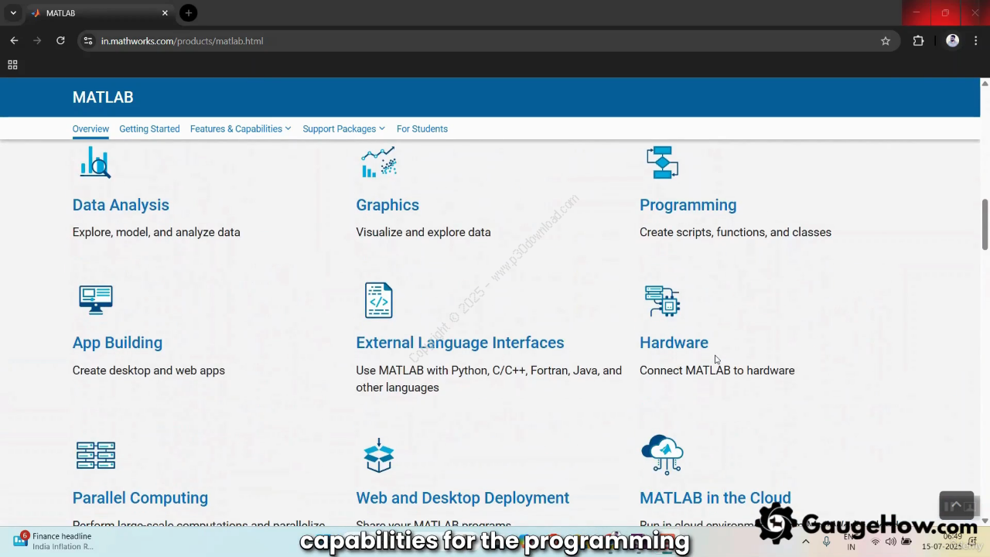Viewport: 990px width, 557px height.
Task: Click the MATLAB page title in blue header
Action: tap(103, 97)
